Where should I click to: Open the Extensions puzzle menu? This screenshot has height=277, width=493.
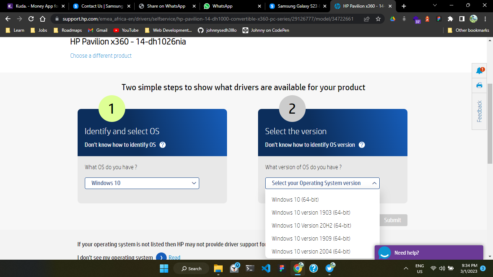[450, 19]
